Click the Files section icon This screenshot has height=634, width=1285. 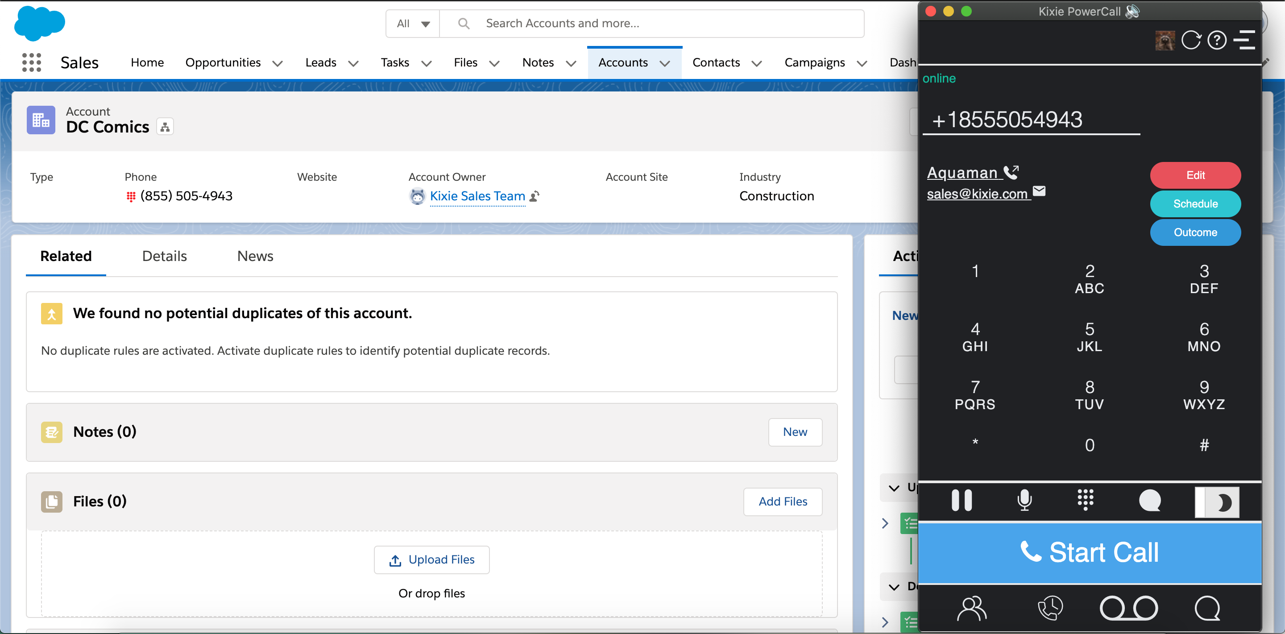coord(51,502)
